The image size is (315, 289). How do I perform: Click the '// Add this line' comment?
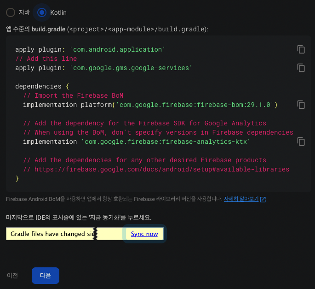click(46, 59)
